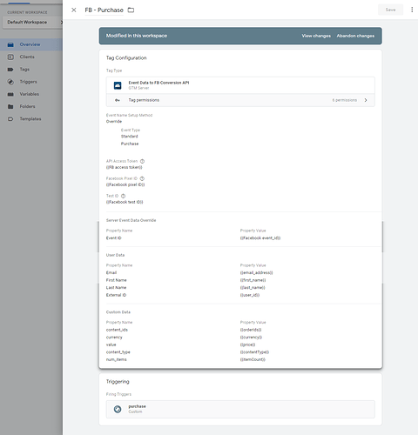Click the key icon beside Tag permissions

(118, 100)
